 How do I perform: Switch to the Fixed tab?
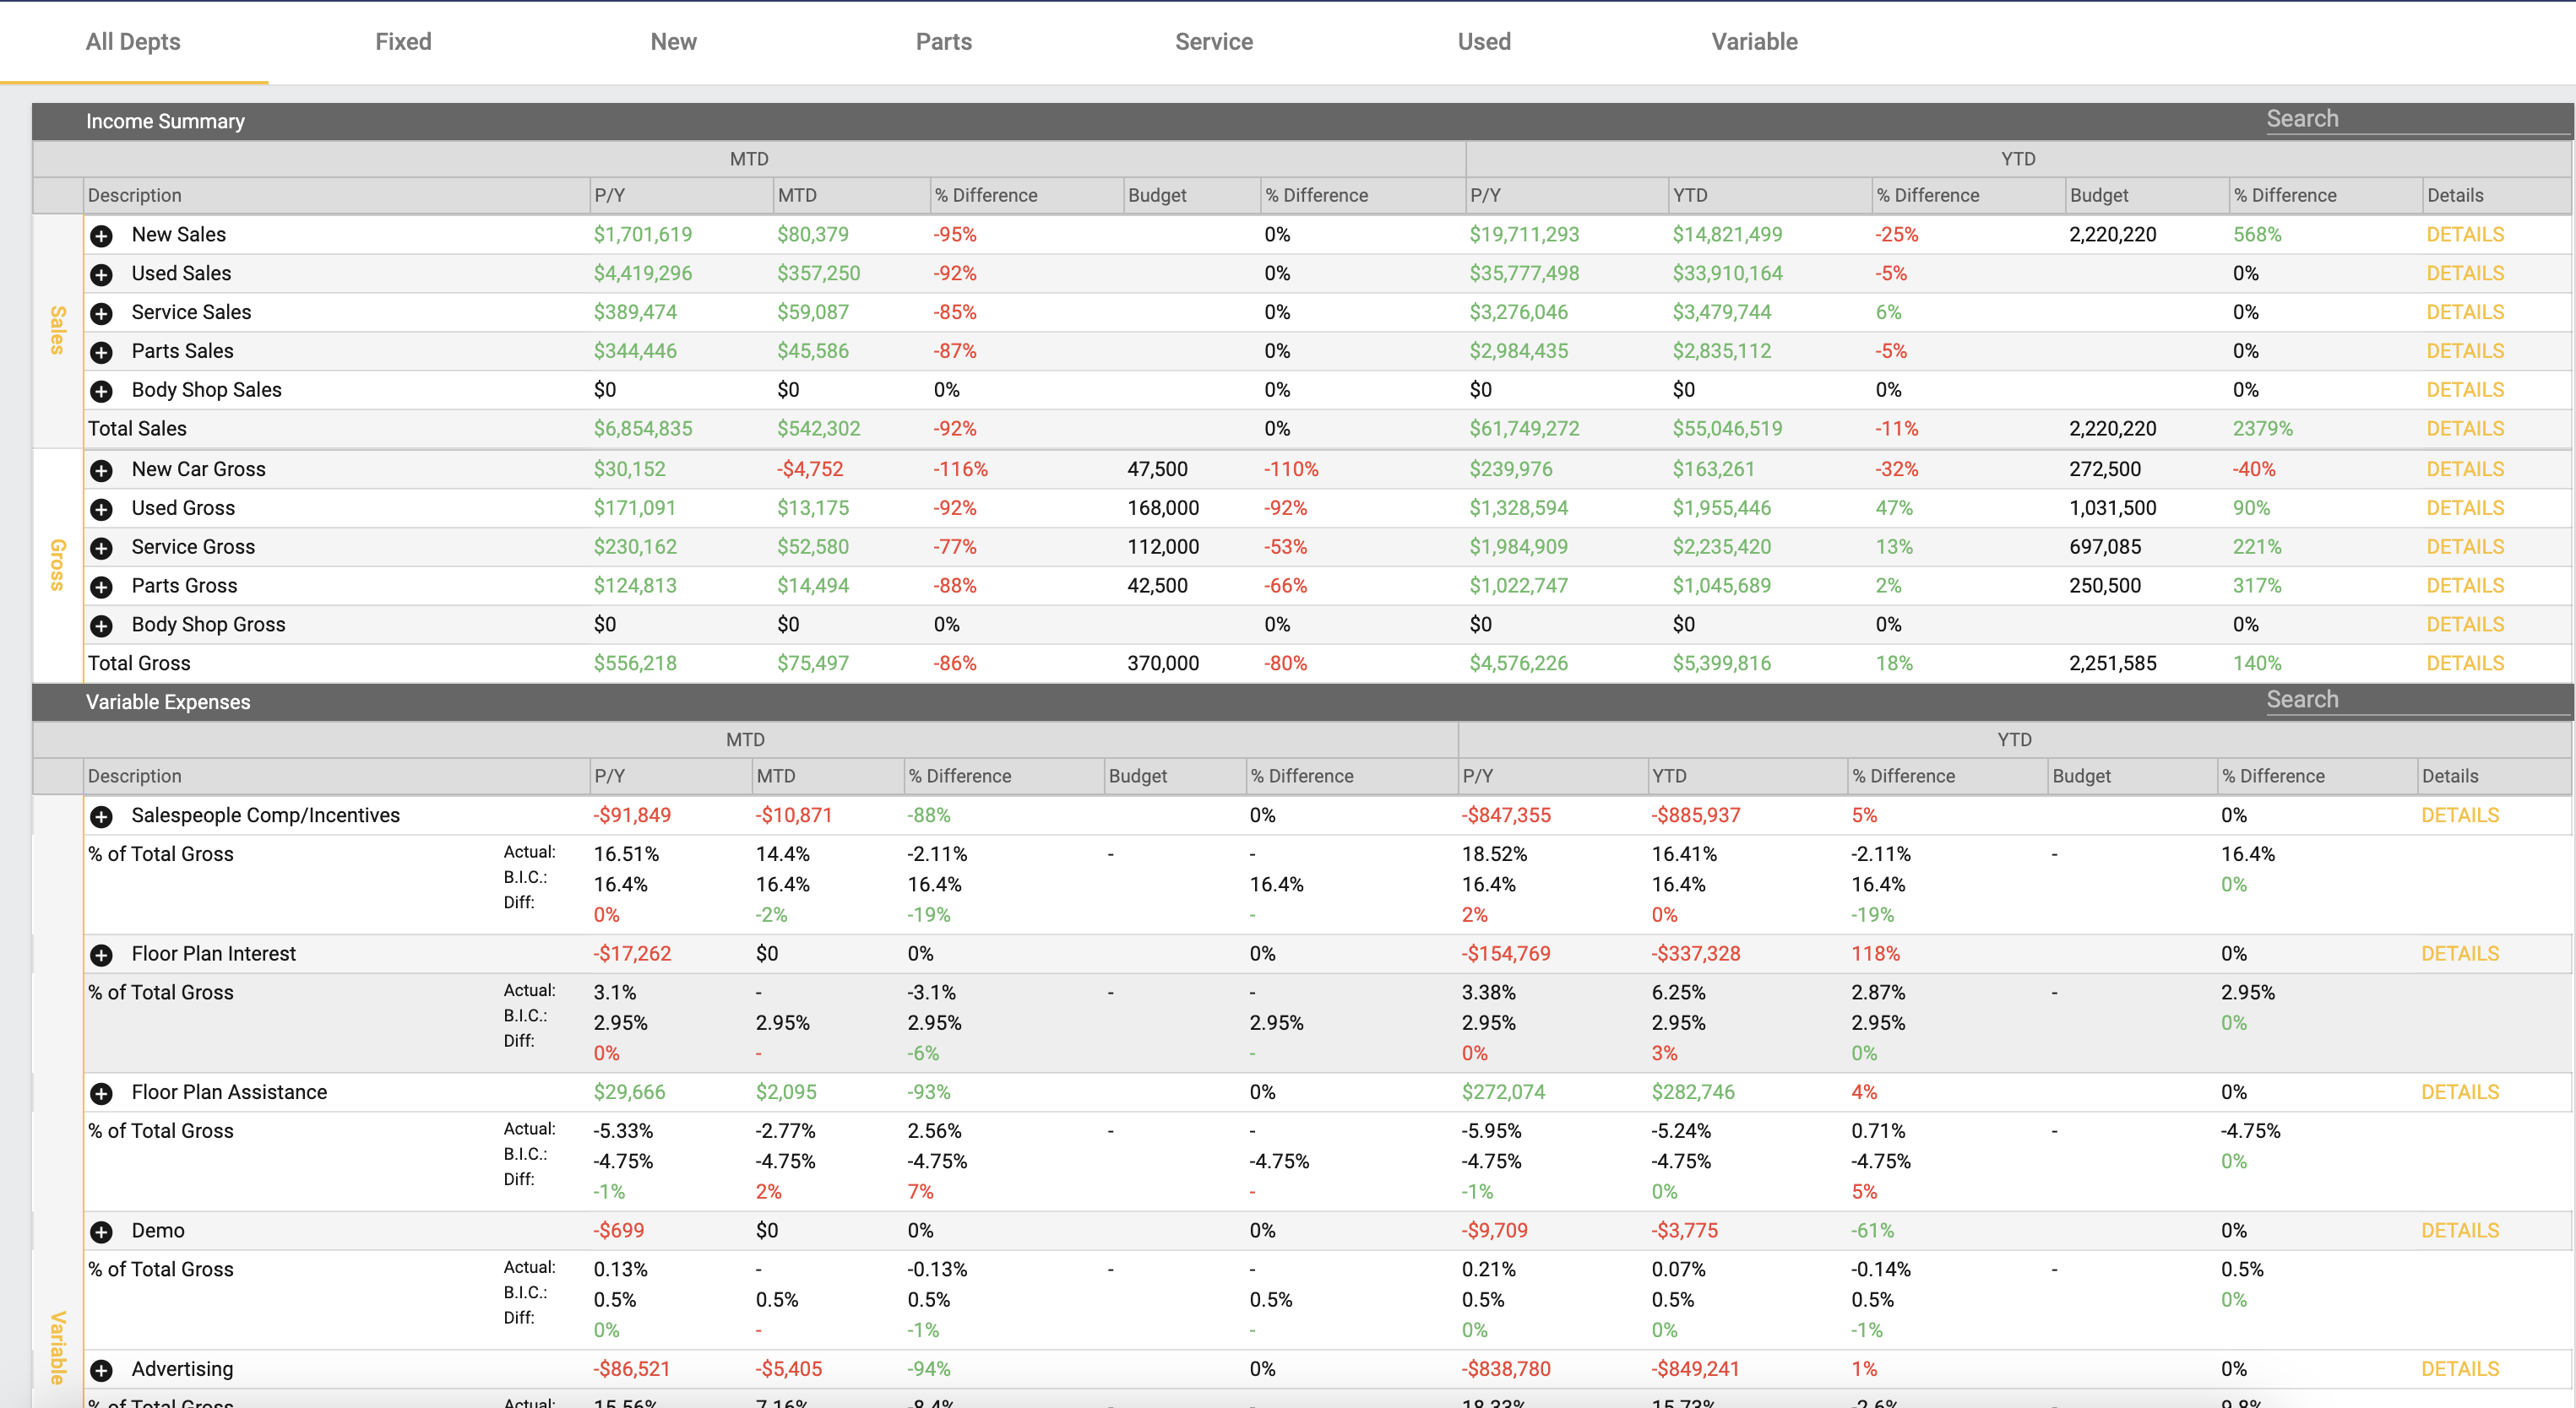tap(403, 42)
